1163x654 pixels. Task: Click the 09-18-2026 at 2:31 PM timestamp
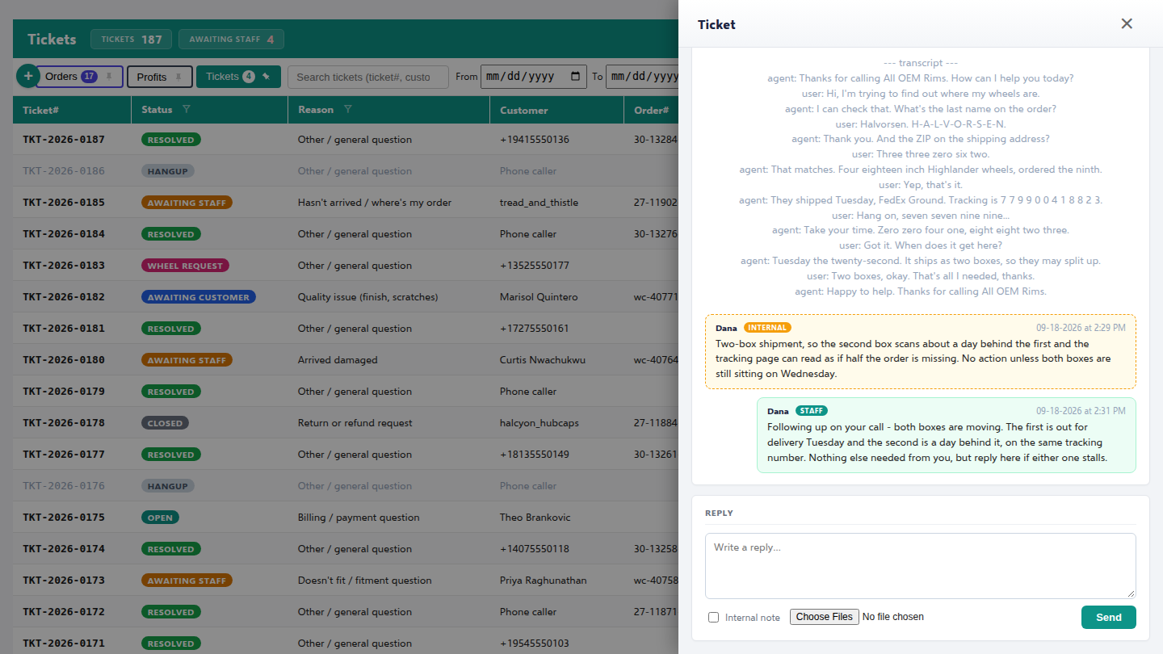point(1081,411)
